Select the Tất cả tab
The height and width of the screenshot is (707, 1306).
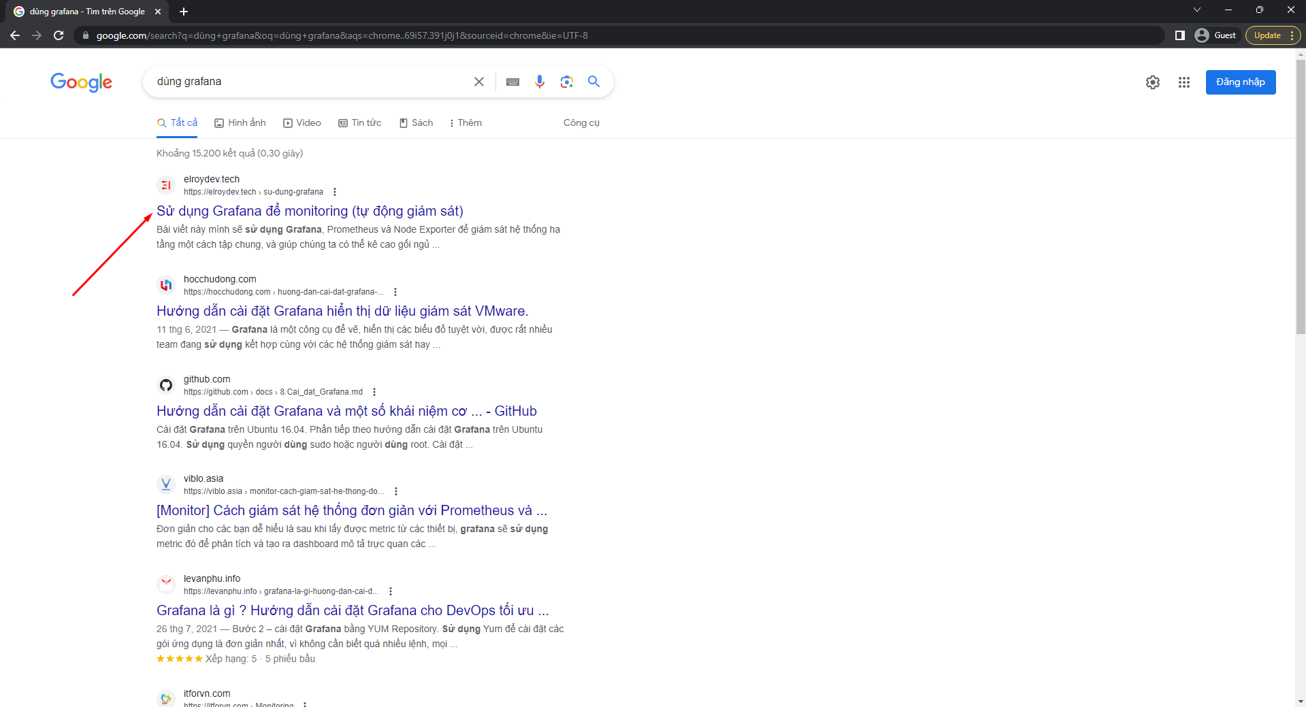tap(177, 123)
